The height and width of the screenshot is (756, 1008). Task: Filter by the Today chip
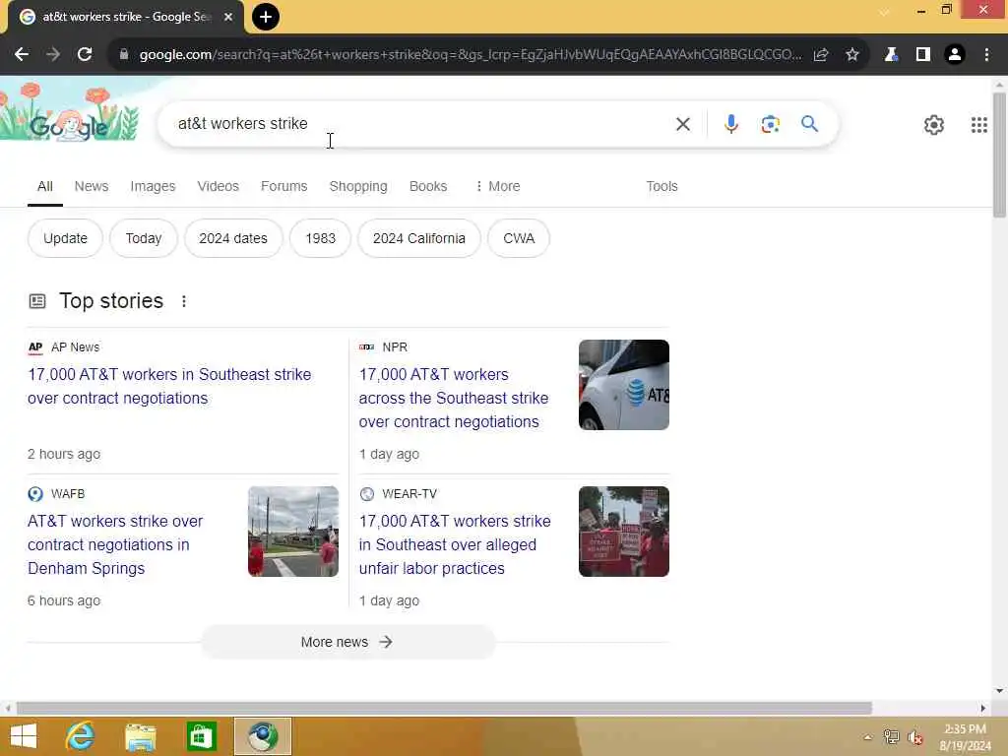[144, 238]
